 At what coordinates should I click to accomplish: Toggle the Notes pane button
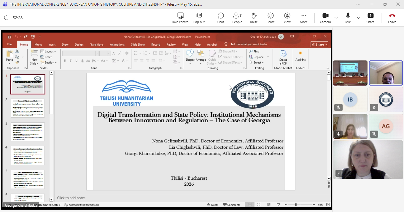(x=213, y=205)
